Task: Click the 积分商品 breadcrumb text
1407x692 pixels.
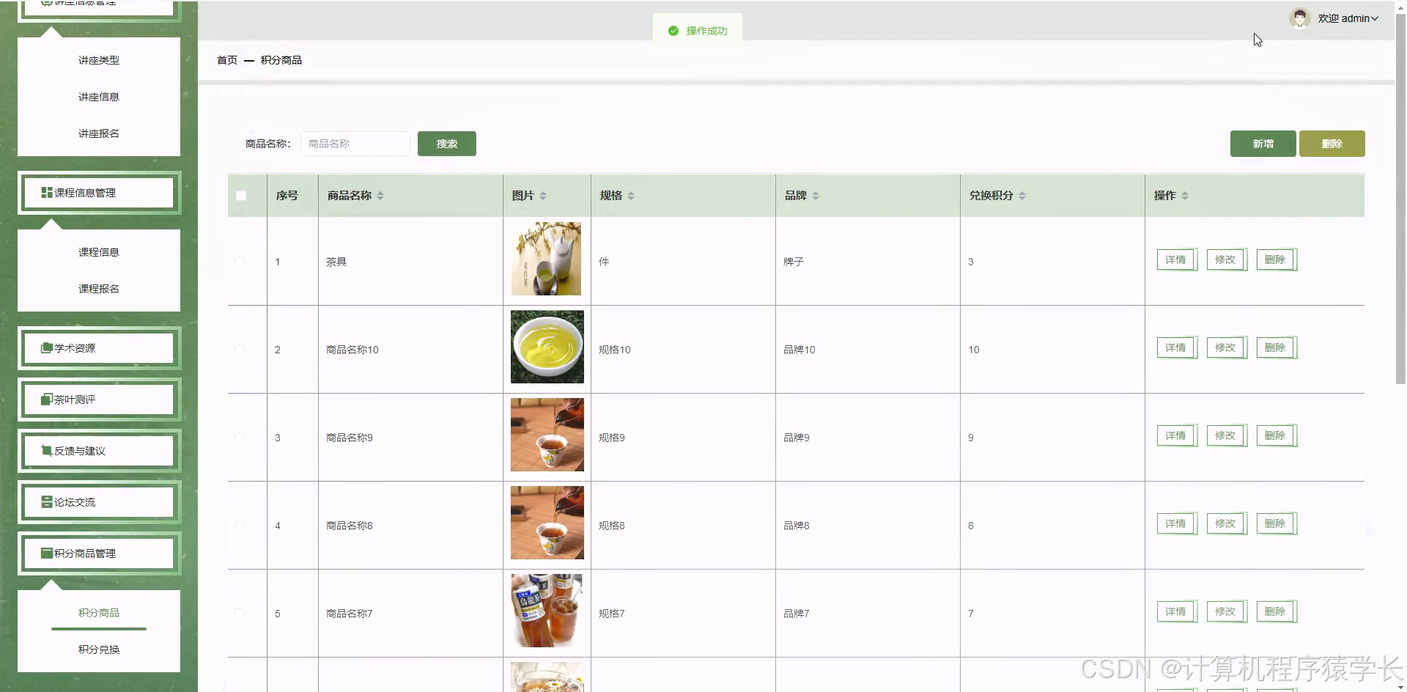Action: pos(281,60)
